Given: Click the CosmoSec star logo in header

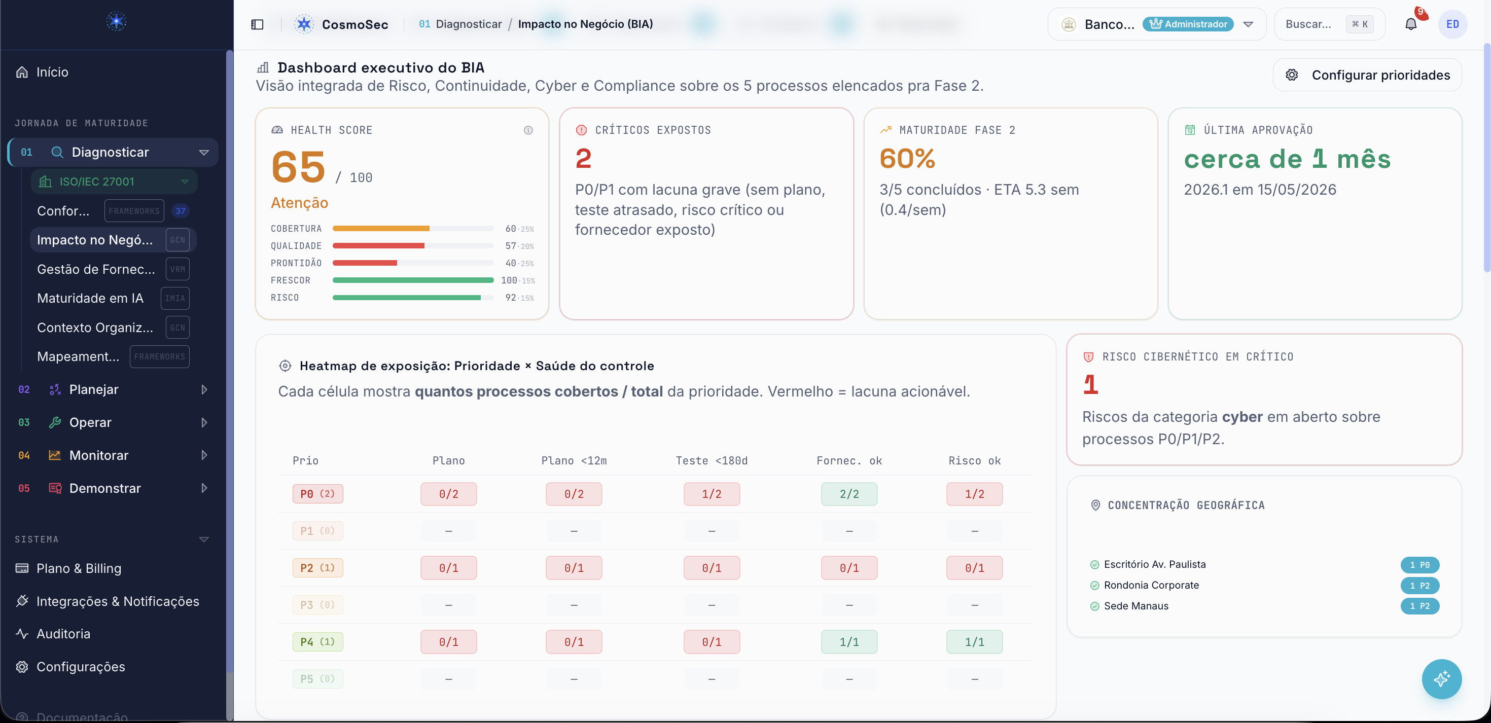Looking at the screenshot, I should pyautogui.click(x=304, y=24).
